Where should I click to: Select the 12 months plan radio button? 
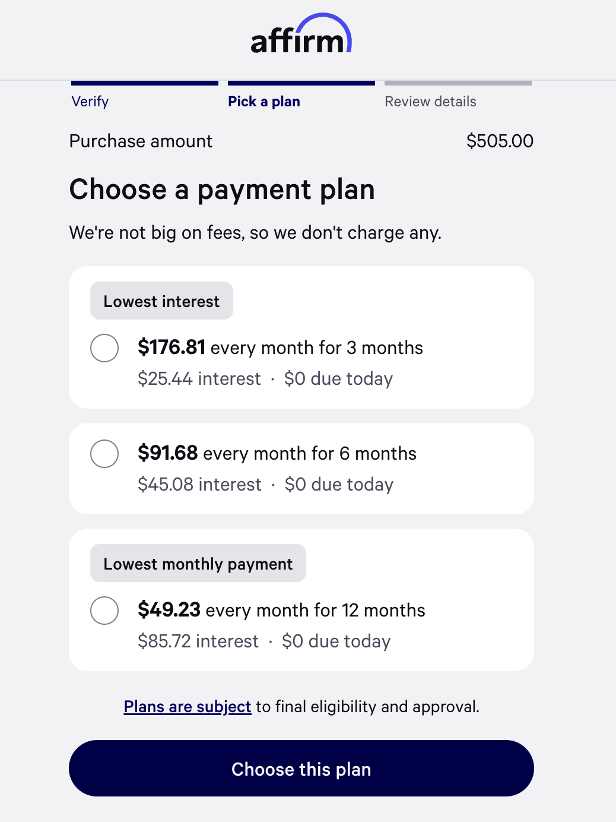pyautogui.click(x=104, y=611)
